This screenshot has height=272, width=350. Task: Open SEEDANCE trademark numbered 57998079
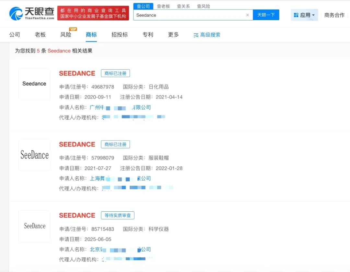[x=77, y=144]
